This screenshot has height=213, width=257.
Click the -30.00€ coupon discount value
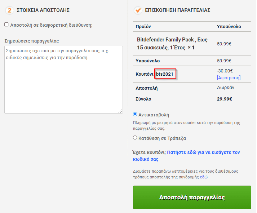tap(225, 71)
